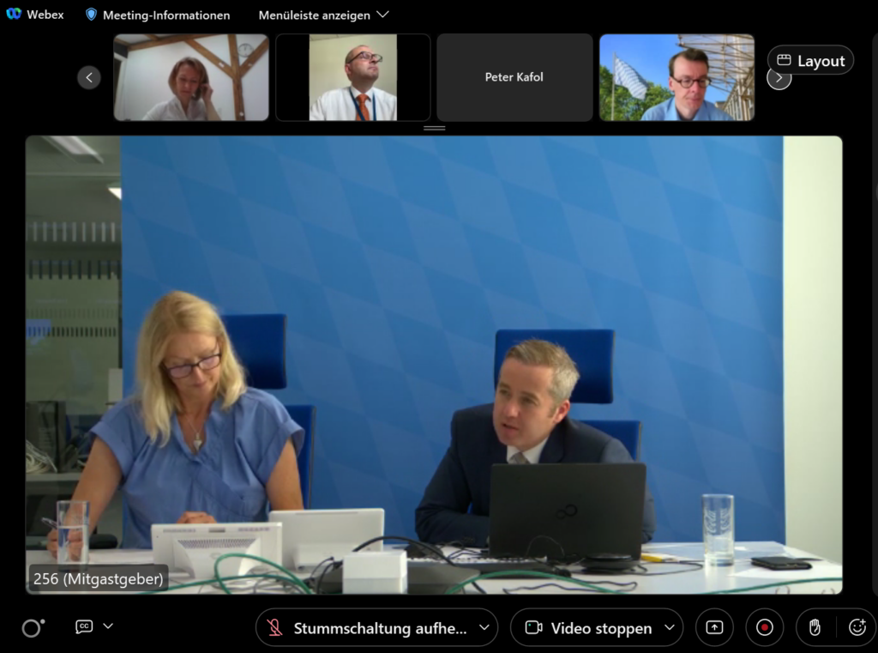Select the Peter Kafol participant tile
This screenshot has height=653, width=878.
coord(514,77)
